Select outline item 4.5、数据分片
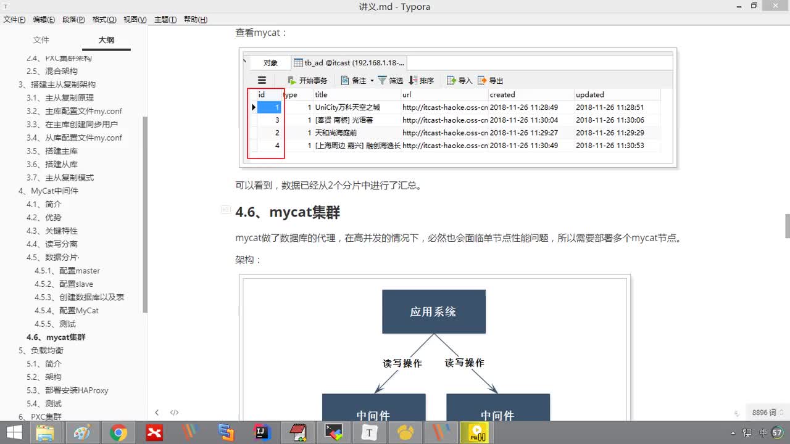The height and width of the screenshot is (444, 790). tap(52, 257)
